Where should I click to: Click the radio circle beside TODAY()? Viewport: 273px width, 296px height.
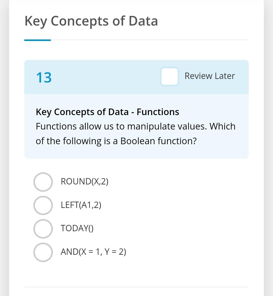tap(43, 228)
